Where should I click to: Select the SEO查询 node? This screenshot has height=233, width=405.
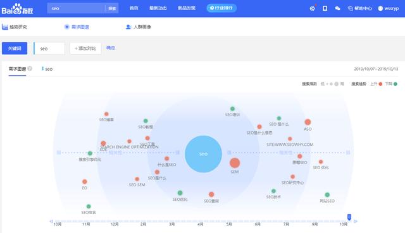click(x=211, y=194)
